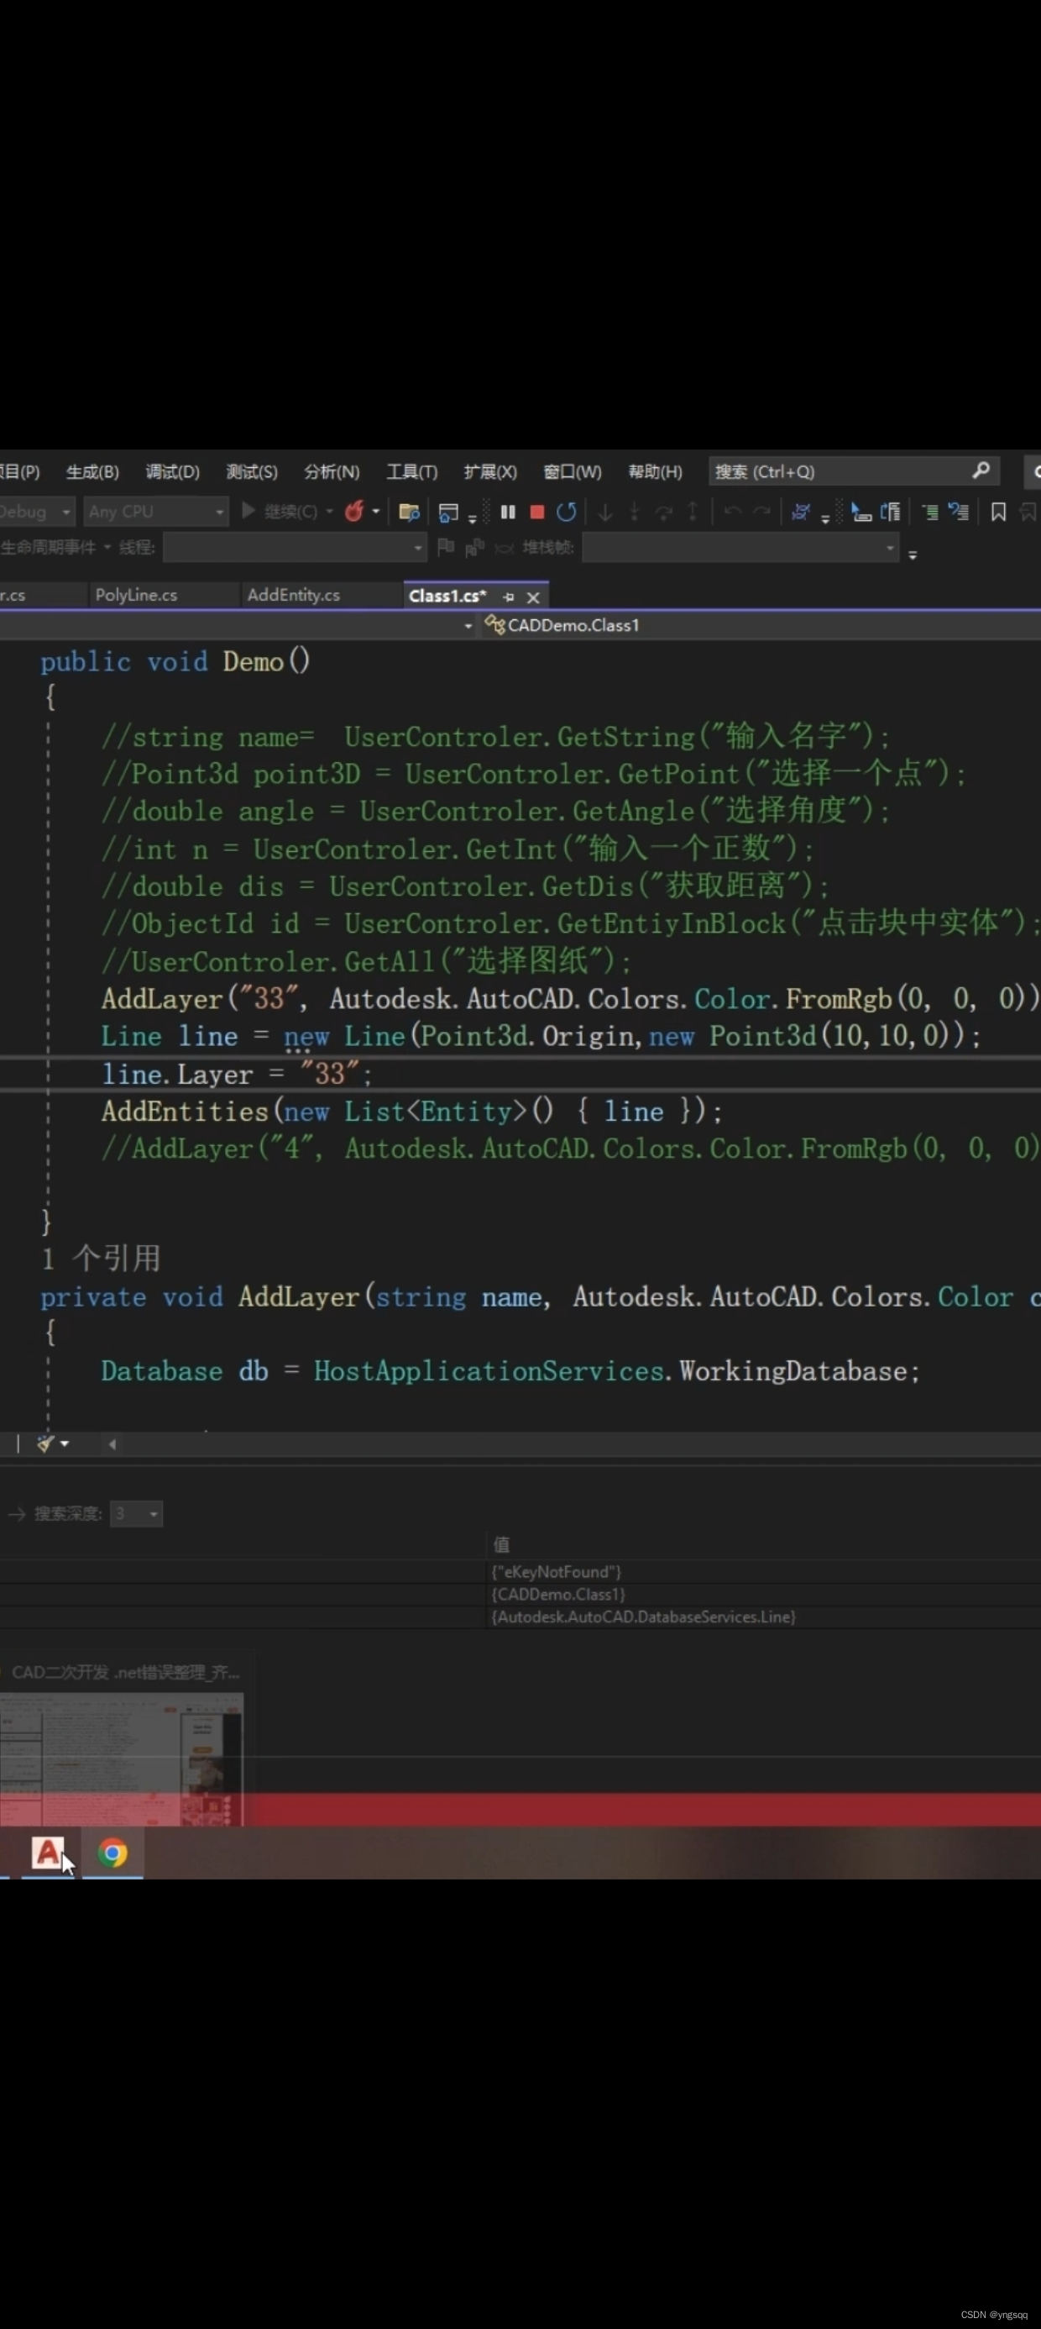Click the Toggle Bookmark icon

(998, 512)
